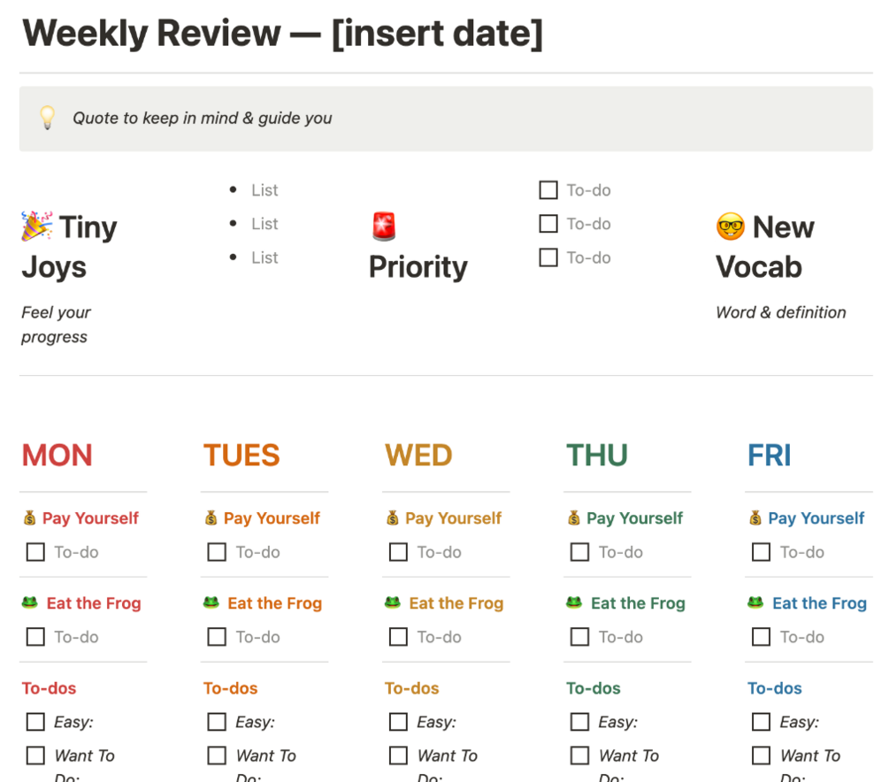
Task: Check the Easy checkbox in the MON column
Action: pyautogui.click(x=35, y=722)
